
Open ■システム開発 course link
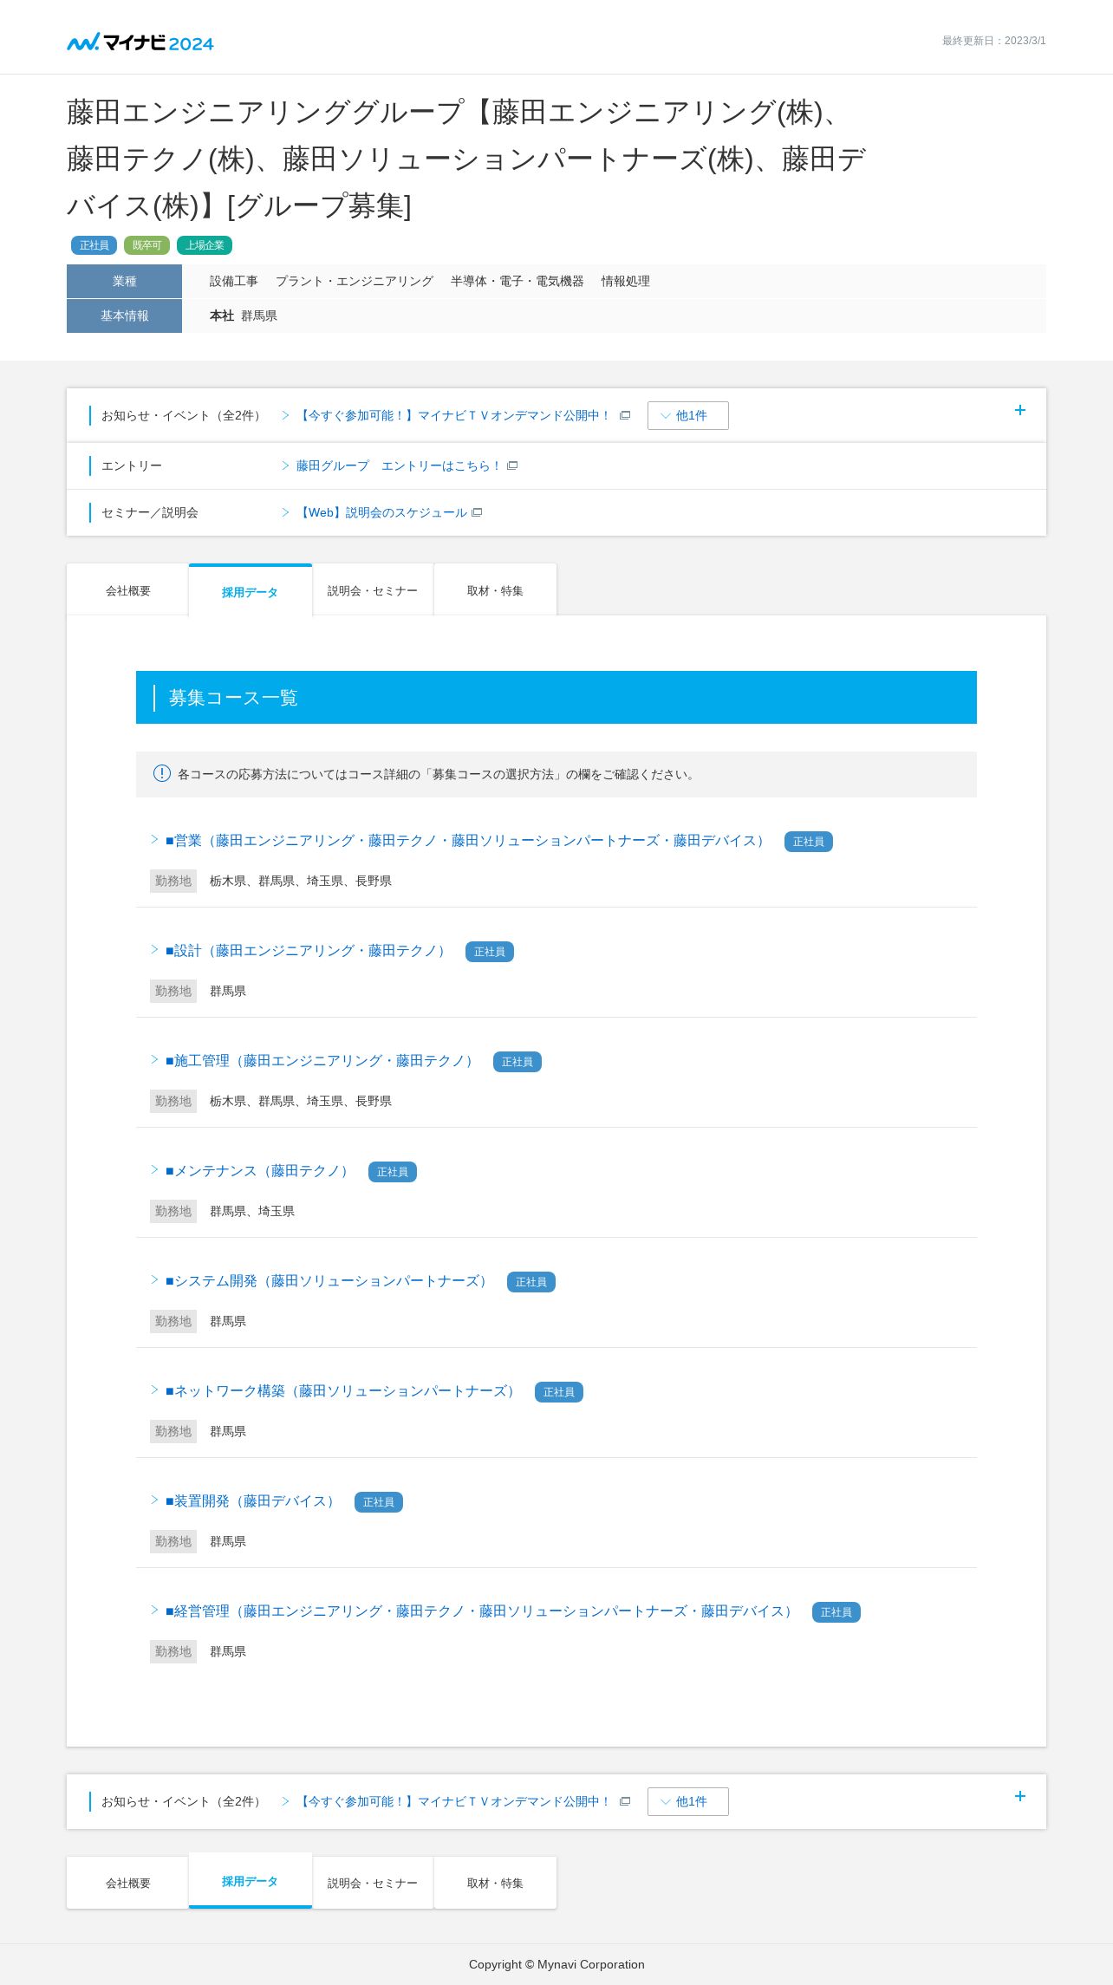click(x=328, y=1281)
